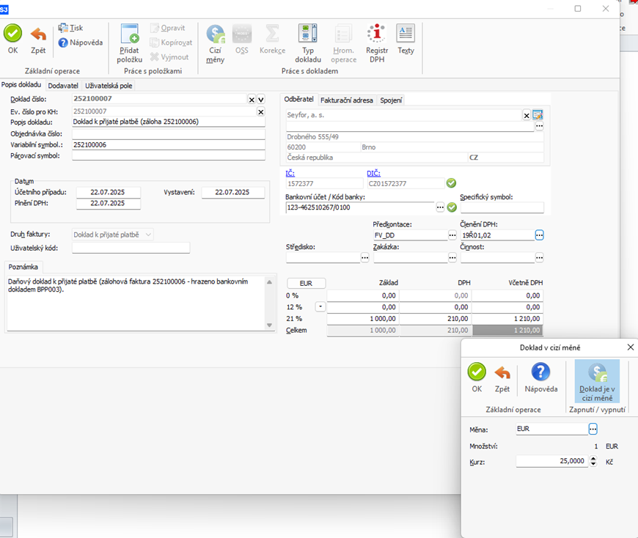Open the ellipsis below the customer name
Screen dimensions: 638x538
(539, 126)
